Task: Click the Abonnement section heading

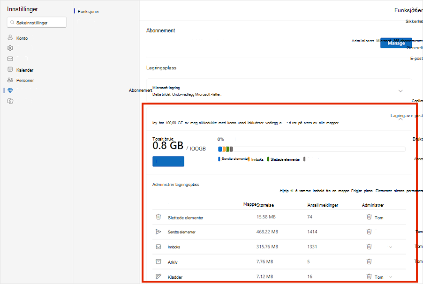Action: 160,30
